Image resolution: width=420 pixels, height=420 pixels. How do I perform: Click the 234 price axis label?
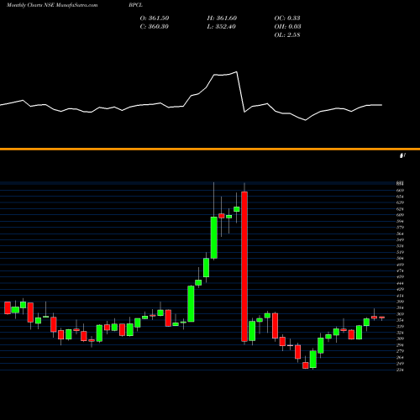400,370
